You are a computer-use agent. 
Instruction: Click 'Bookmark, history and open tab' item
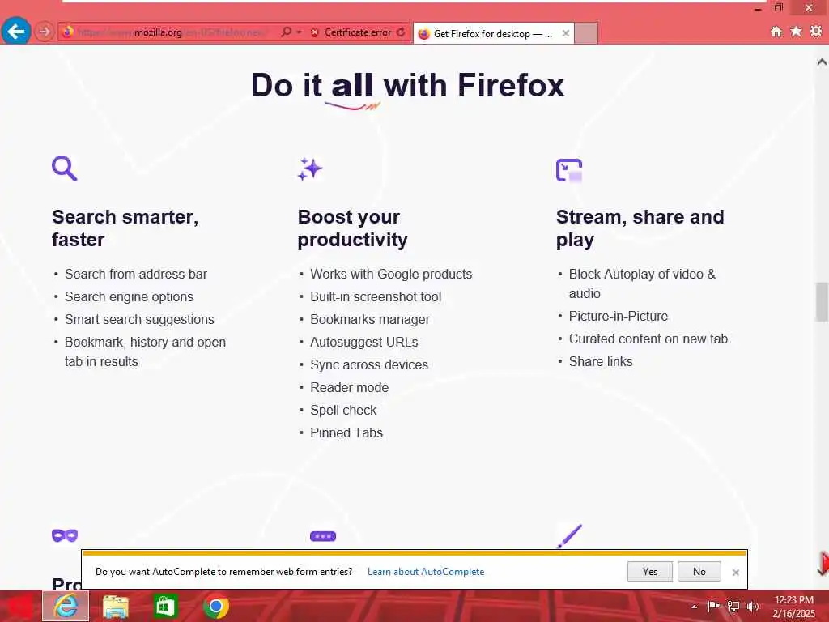(x=145, y=351)
